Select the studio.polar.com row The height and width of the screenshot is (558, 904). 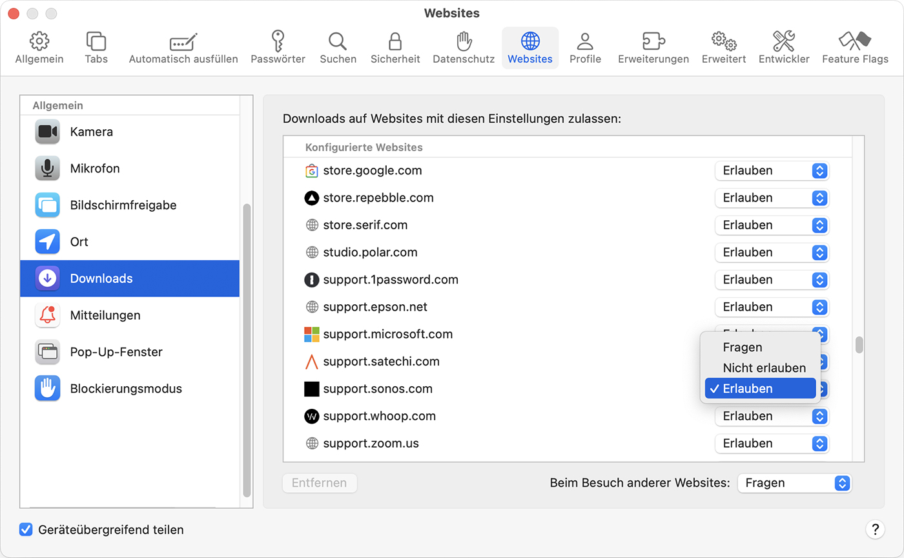pyautogui.click(x=568, y=253)
